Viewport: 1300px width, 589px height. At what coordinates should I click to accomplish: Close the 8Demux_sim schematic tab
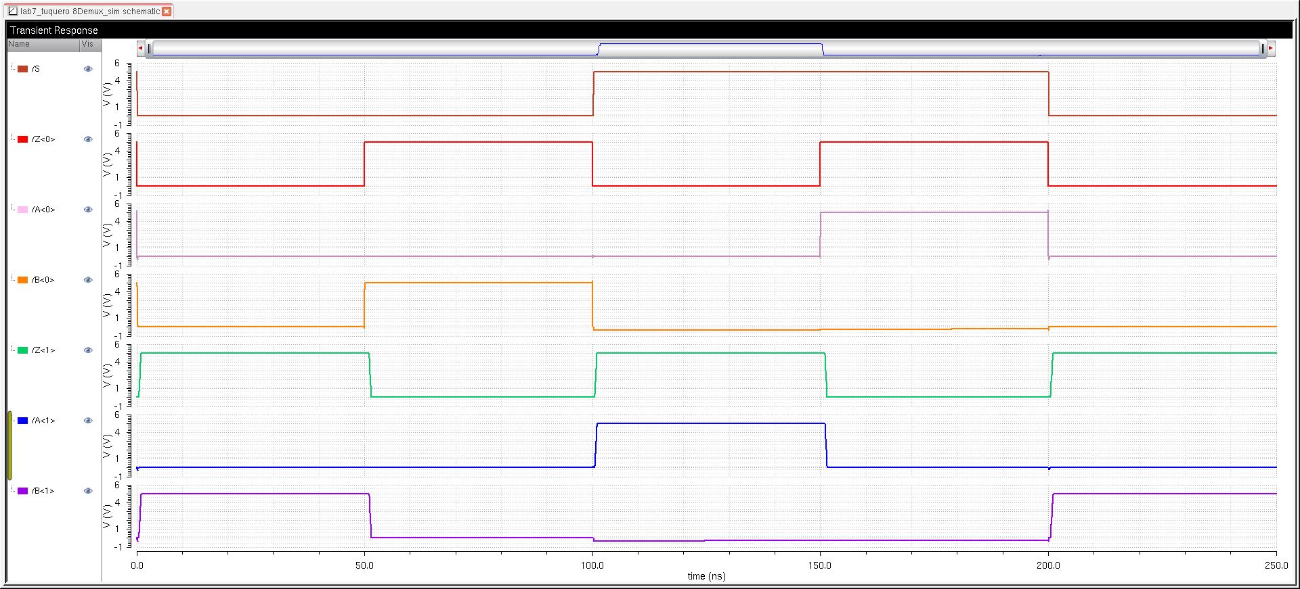click(x=167, y=11)
